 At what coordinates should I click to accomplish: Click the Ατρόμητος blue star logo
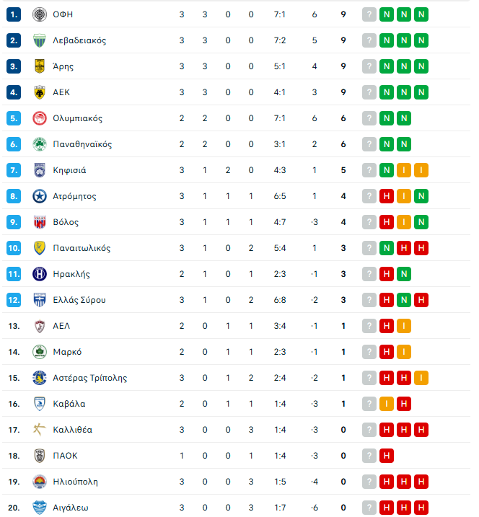coord(40,196)
